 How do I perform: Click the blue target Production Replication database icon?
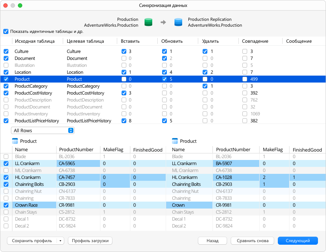pos(178,22)
